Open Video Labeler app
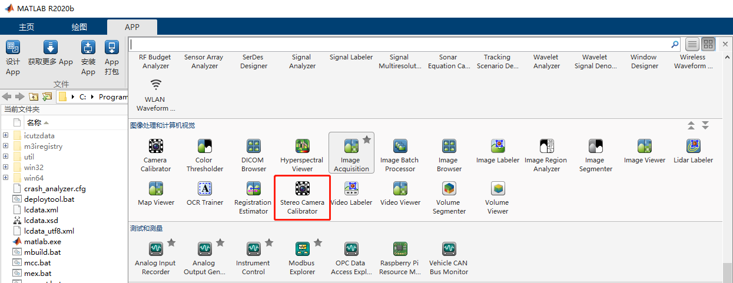 pos(351,193)
